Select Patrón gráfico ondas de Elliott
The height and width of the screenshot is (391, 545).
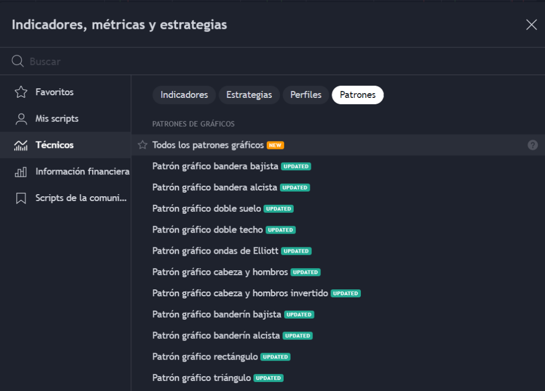[215, 251]
